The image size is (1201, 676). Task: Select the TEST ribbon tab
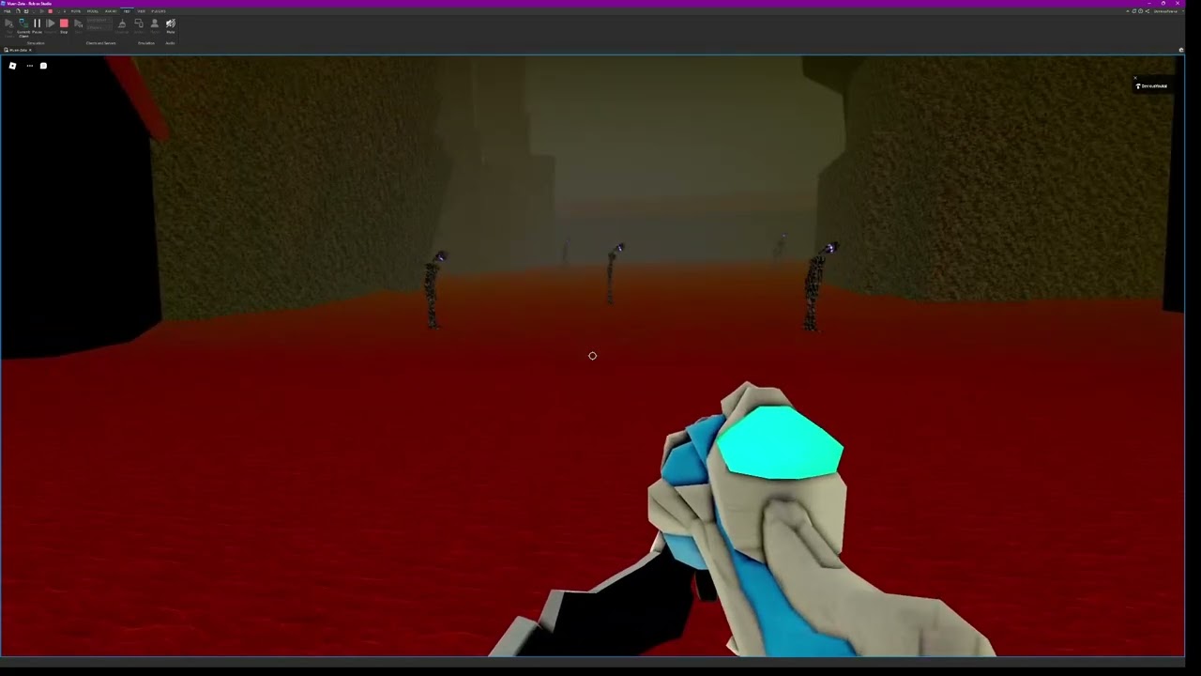point(127,11)
